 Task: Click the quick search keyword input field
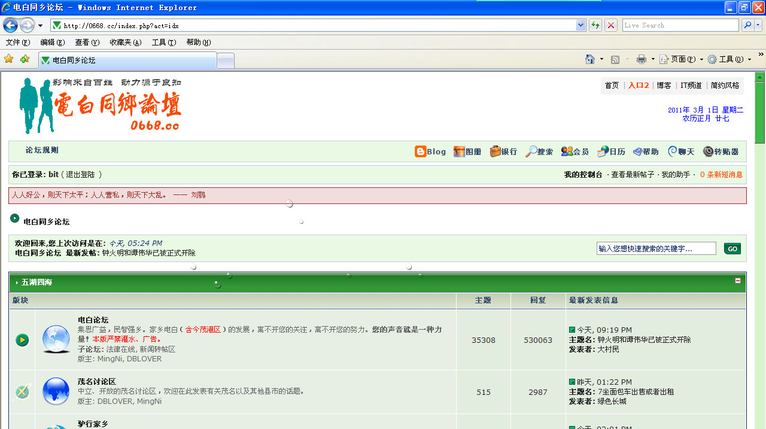[656, 248]
